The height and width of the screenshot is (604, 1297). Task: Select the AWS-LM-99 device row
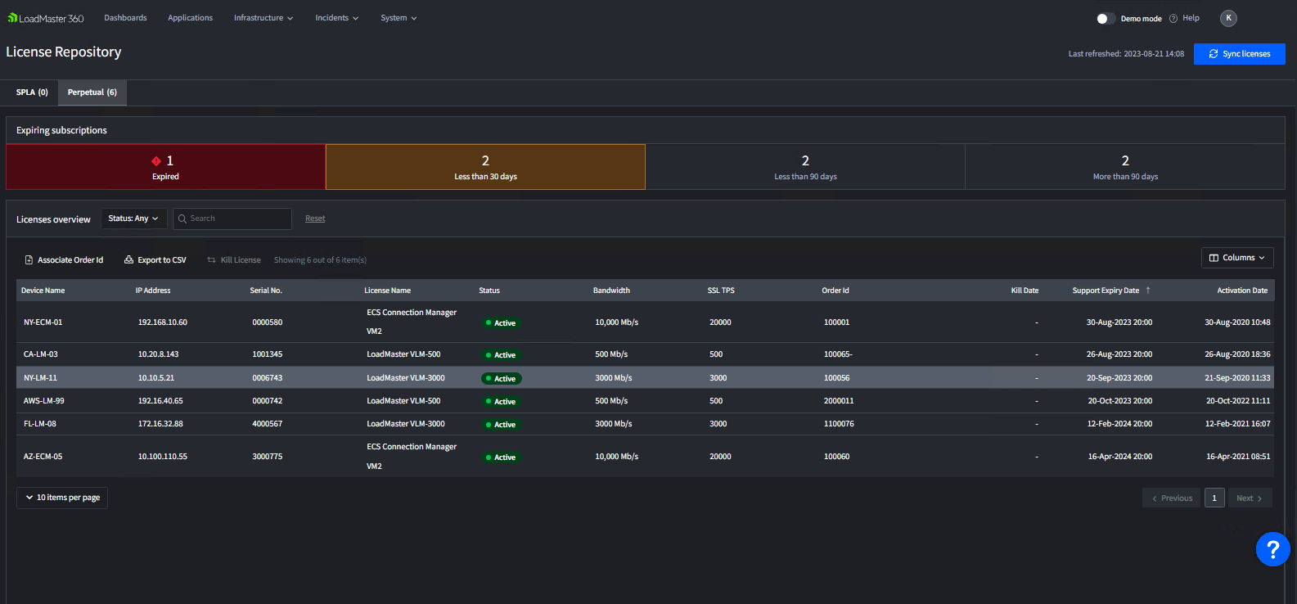pos(44,401)
